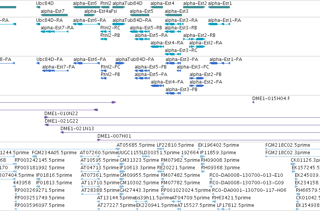320x211 pixels.
Task: Select transcript alpha-Est4-RA
Action: point(167,43)
